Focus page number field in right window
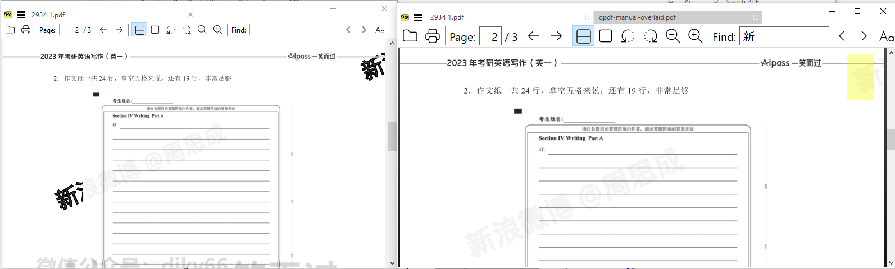The width and height of the screenshot is (895, 269). coord(490,36)
